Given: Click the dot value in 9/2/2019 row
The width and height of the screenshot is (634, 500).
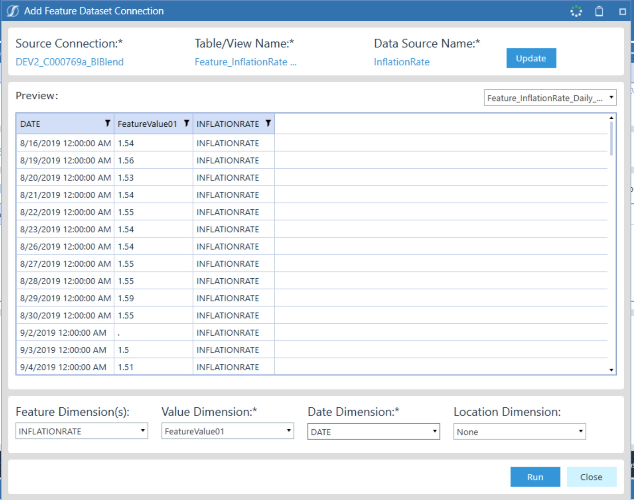Looking at the screenshot, I should (x=154, y=333).
